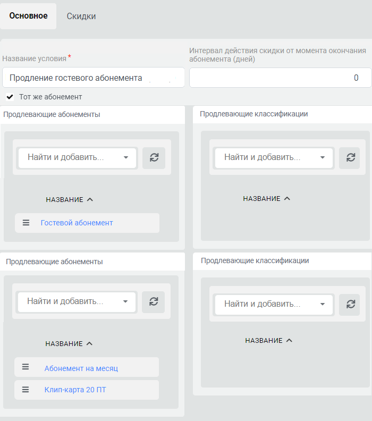Image resolution: width=372 pixels, height=421 pixels.
Task: Open the Скидки tab
Action: (x=81, y=16)
